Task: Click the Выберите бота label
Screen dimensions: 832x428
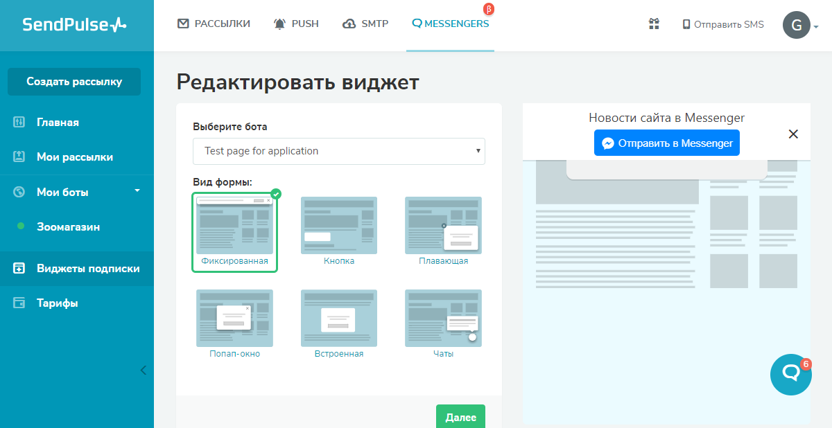Action: tap(229, 127)
